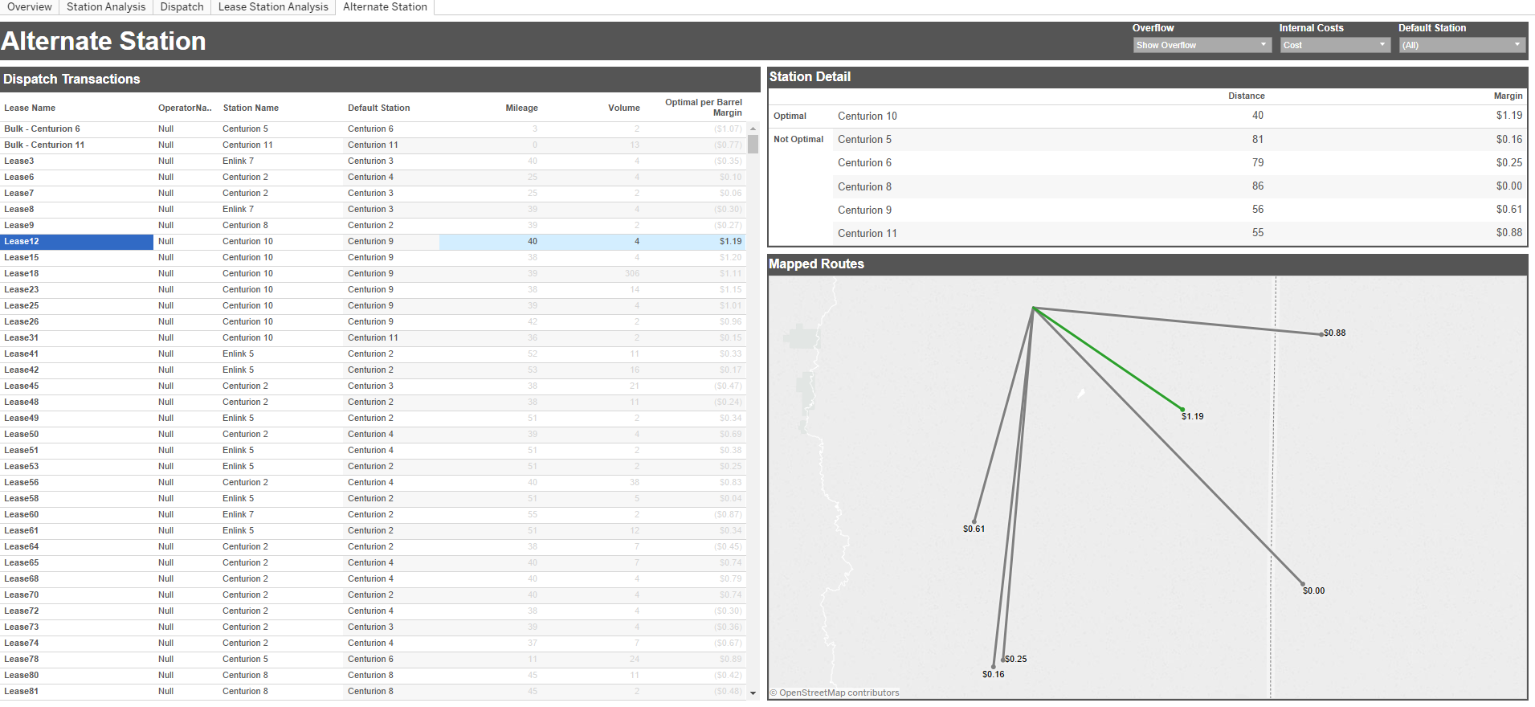1535x707 pixels.
Task: Open the Dispatch tab
Action: 182,7
